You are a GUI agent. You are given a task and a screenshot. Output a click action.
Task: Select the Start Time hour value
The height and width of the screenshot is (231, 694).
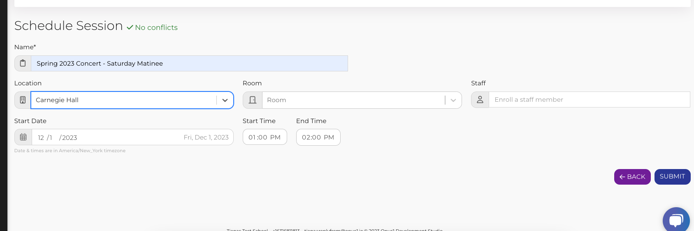tap(252, 137)
